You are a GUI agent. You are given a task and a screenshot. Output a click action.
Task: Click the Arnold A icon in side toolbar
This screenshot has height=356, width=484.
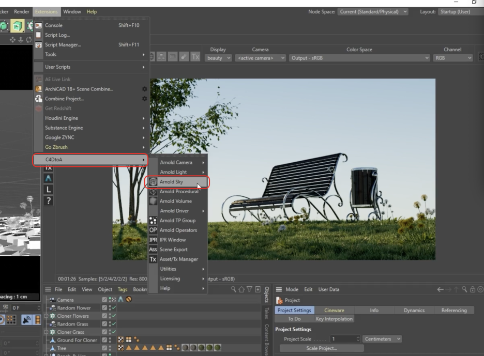[x=49, y=178]
